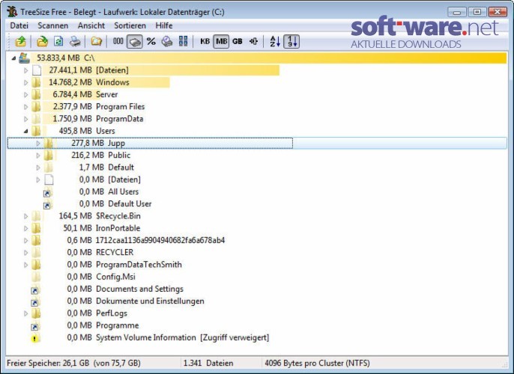Expand the $Recycle.Bin node

tap(26, 216)
